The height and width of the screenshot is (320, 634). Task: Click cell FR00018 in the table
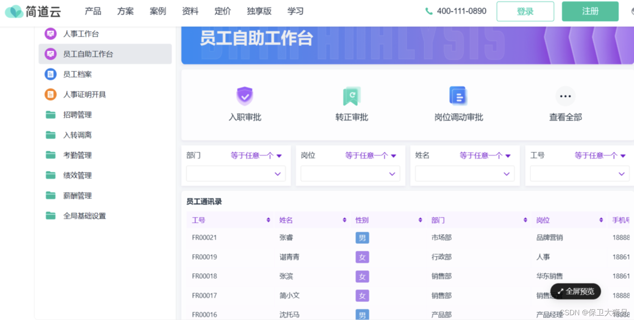click(x=205, y=276)
